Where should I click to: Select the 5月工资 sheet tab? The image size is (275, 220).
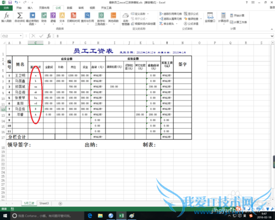click(x=29, y=204)
